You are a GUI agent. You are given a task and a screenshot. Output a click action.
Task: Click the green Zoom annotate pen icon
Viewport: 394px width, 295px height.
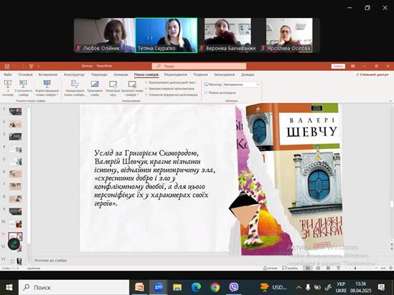click(14, 244)
